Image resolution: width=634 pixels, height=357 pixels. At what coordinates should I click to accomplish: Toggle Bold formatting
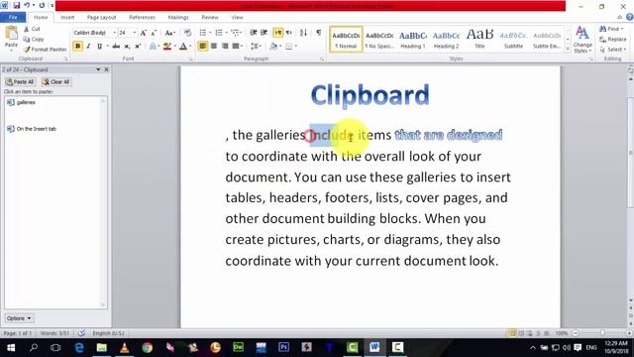click(x=77, y=47)
